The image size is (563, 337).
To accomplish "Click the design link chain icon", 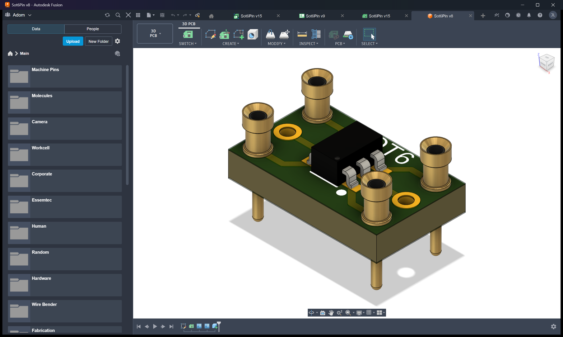I will 197,15.
